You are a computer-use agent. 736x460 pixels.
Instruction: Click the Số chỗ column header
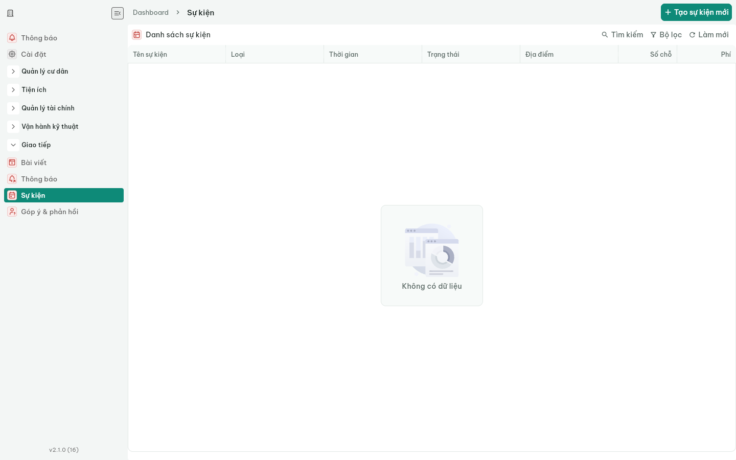[x=648, y=54]
